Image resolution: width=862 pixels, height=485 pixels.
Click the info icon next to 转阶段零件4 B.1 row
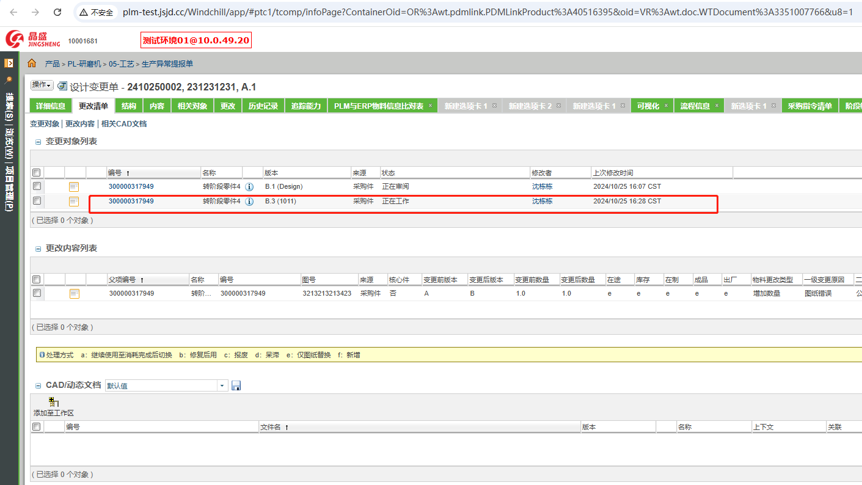coord(249,187)
